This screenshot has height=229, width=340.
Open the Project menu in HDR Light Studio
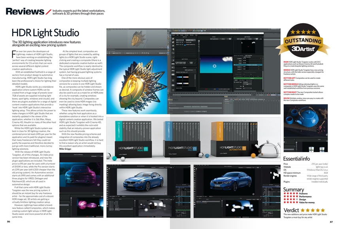174,35
